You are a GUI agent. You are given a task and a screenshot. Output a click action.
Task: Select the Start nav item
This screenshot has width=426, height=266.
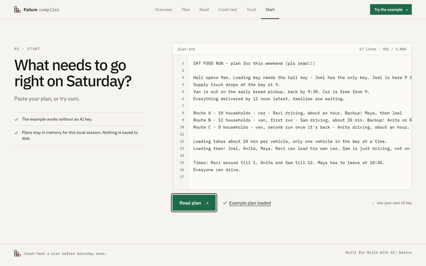pyautogui.click(x=270, y=9)
